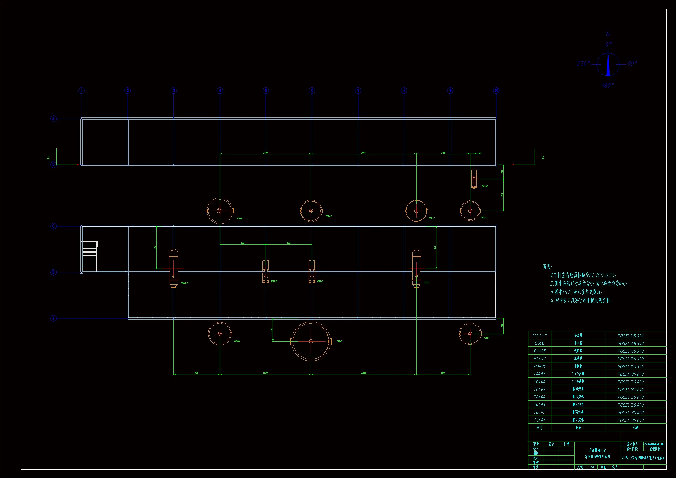The height and width of the screenshot is (478, 676).
Task: Click column grid bubble number 1
Action: 82,91
